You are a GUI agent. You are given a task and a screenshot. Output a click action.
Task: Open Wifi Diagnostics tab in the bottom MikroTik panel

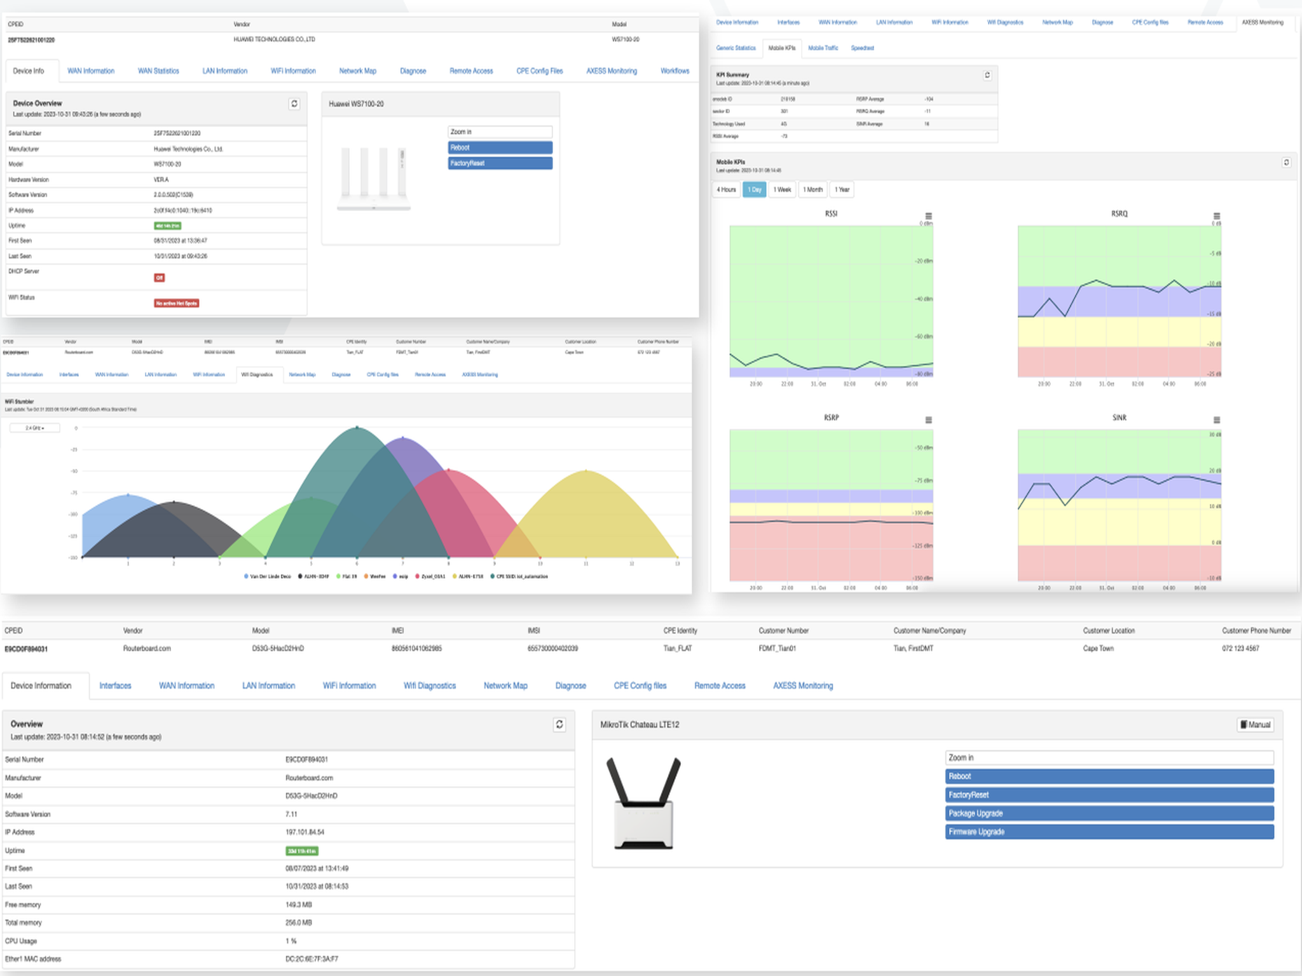coord(430,686)
